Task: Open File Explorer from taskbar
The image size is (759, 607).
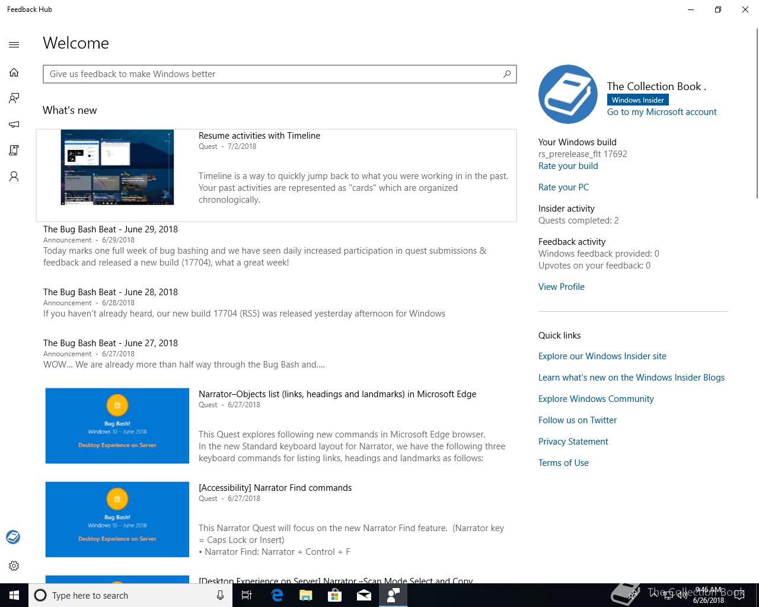Action: point(305,595)
